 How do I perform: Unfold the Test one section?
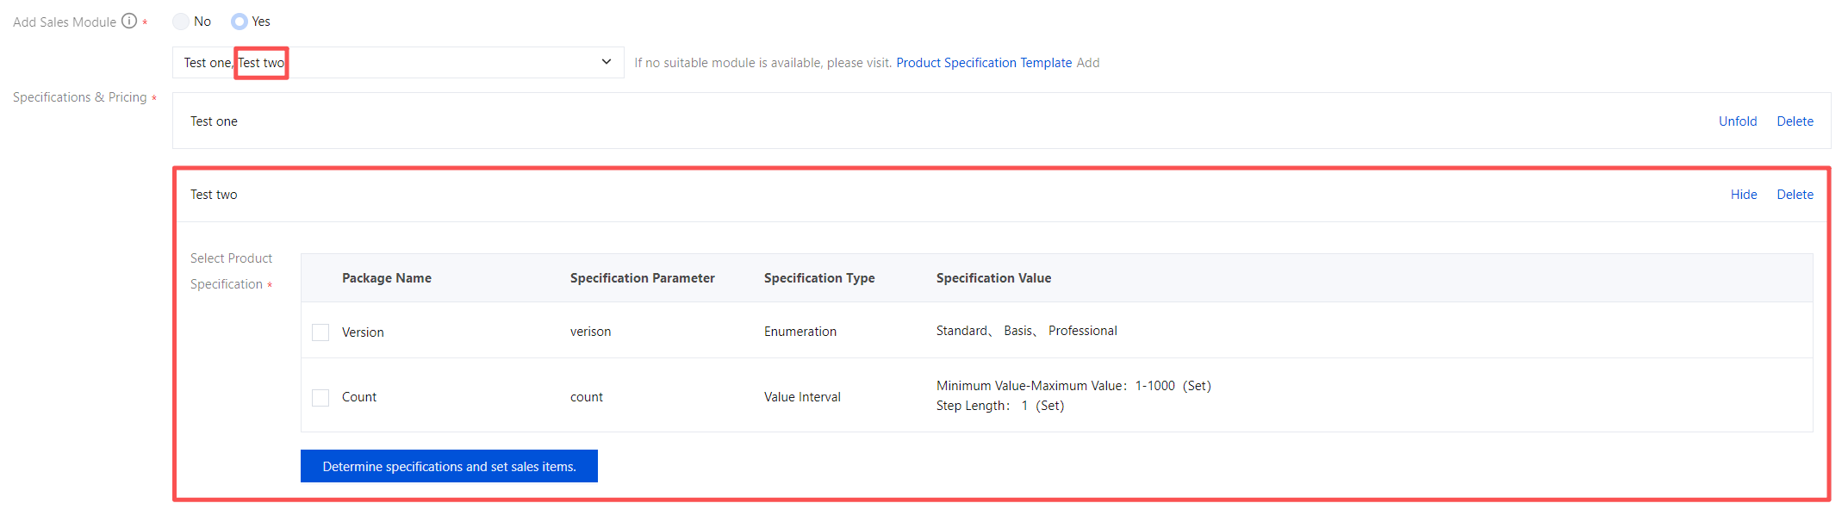point(1737,121)
